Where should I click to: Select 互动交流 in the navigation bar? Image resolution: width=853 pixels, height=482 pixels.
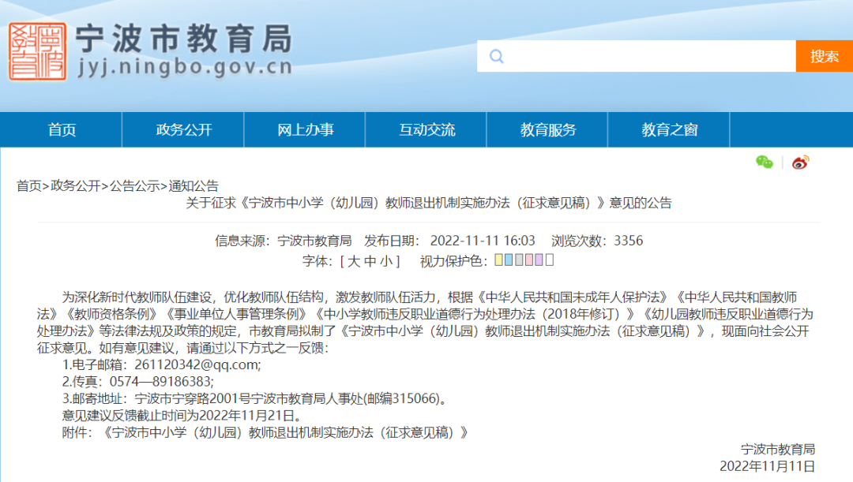pos(426,130)
